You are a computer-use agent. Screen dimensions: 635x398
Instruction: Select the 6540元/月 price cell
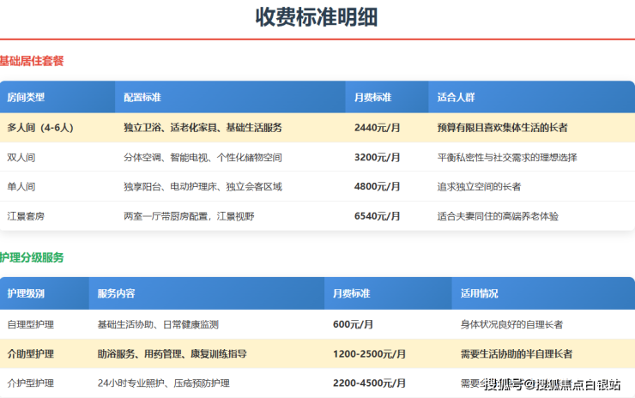point(377,216)
